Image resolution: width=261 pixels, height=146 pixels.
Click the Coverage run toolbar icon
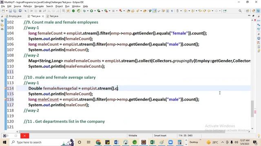tap(99, 11)
